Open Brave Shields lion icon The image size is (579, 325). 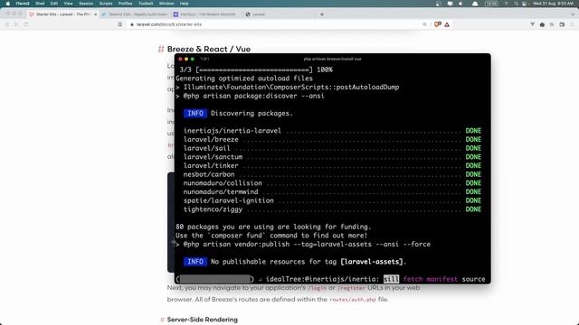[x=437, y=24]
